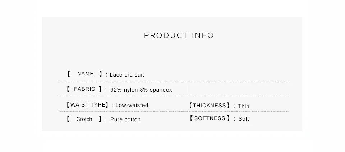Click the dotted line below WAIST TYPE row

pyautogui.click(x=174, y=112)
